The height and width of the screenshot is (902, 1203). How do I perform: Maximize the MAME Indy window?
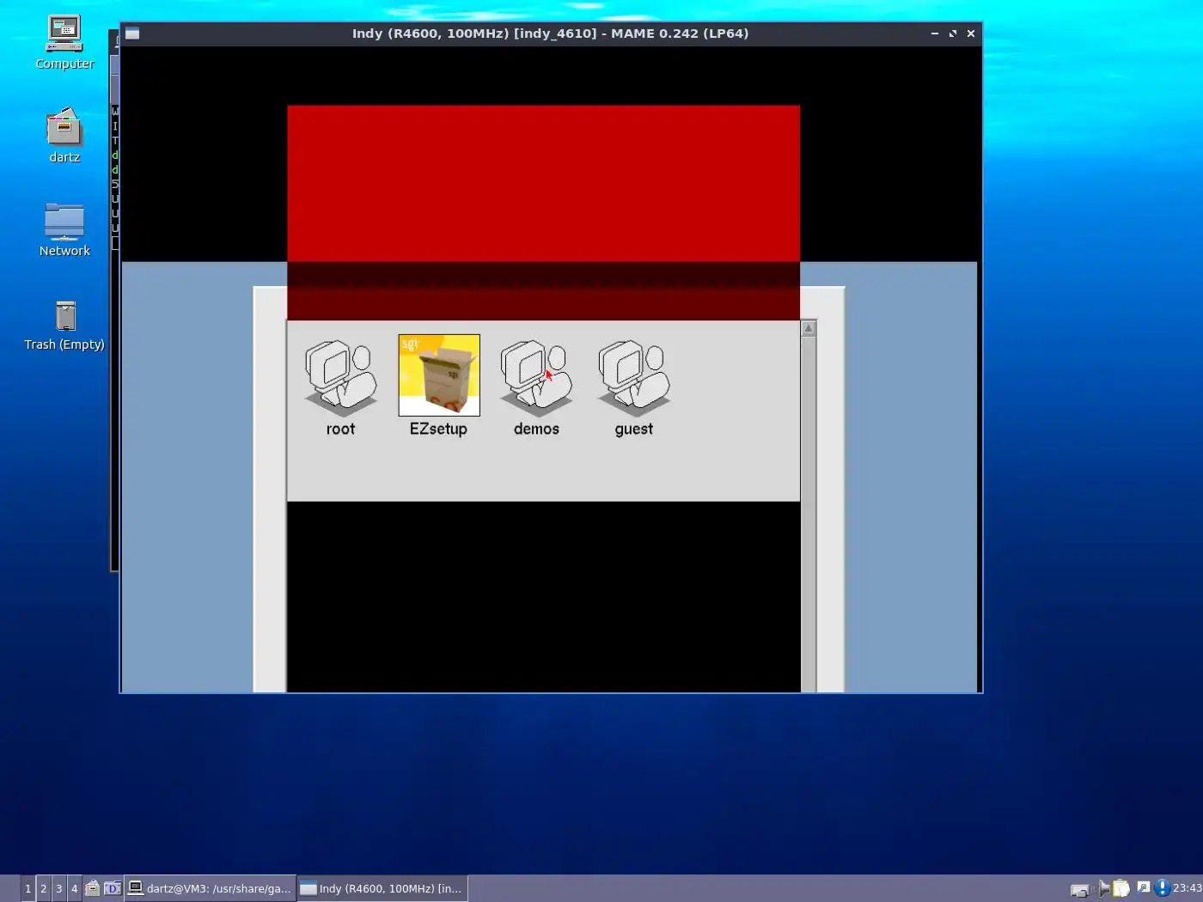click(952, 34)
